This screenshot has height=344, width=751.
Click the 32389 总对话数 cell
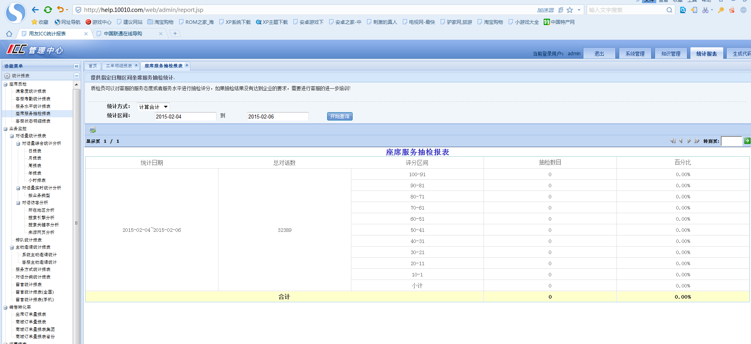click(285, 230)
